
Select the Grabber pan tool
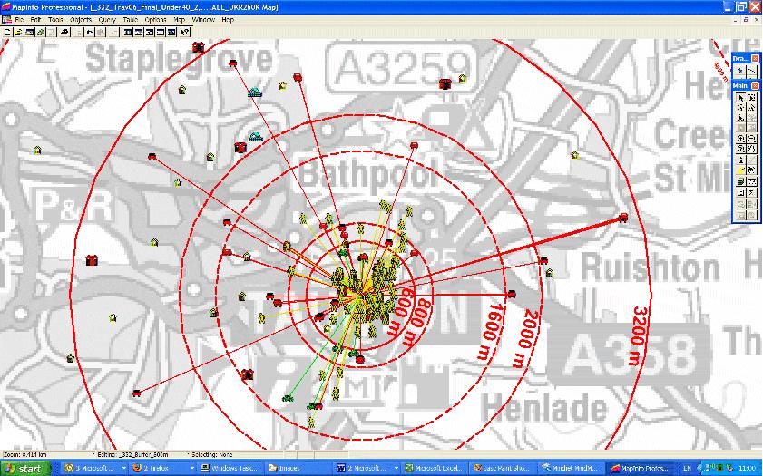[752, 149]
